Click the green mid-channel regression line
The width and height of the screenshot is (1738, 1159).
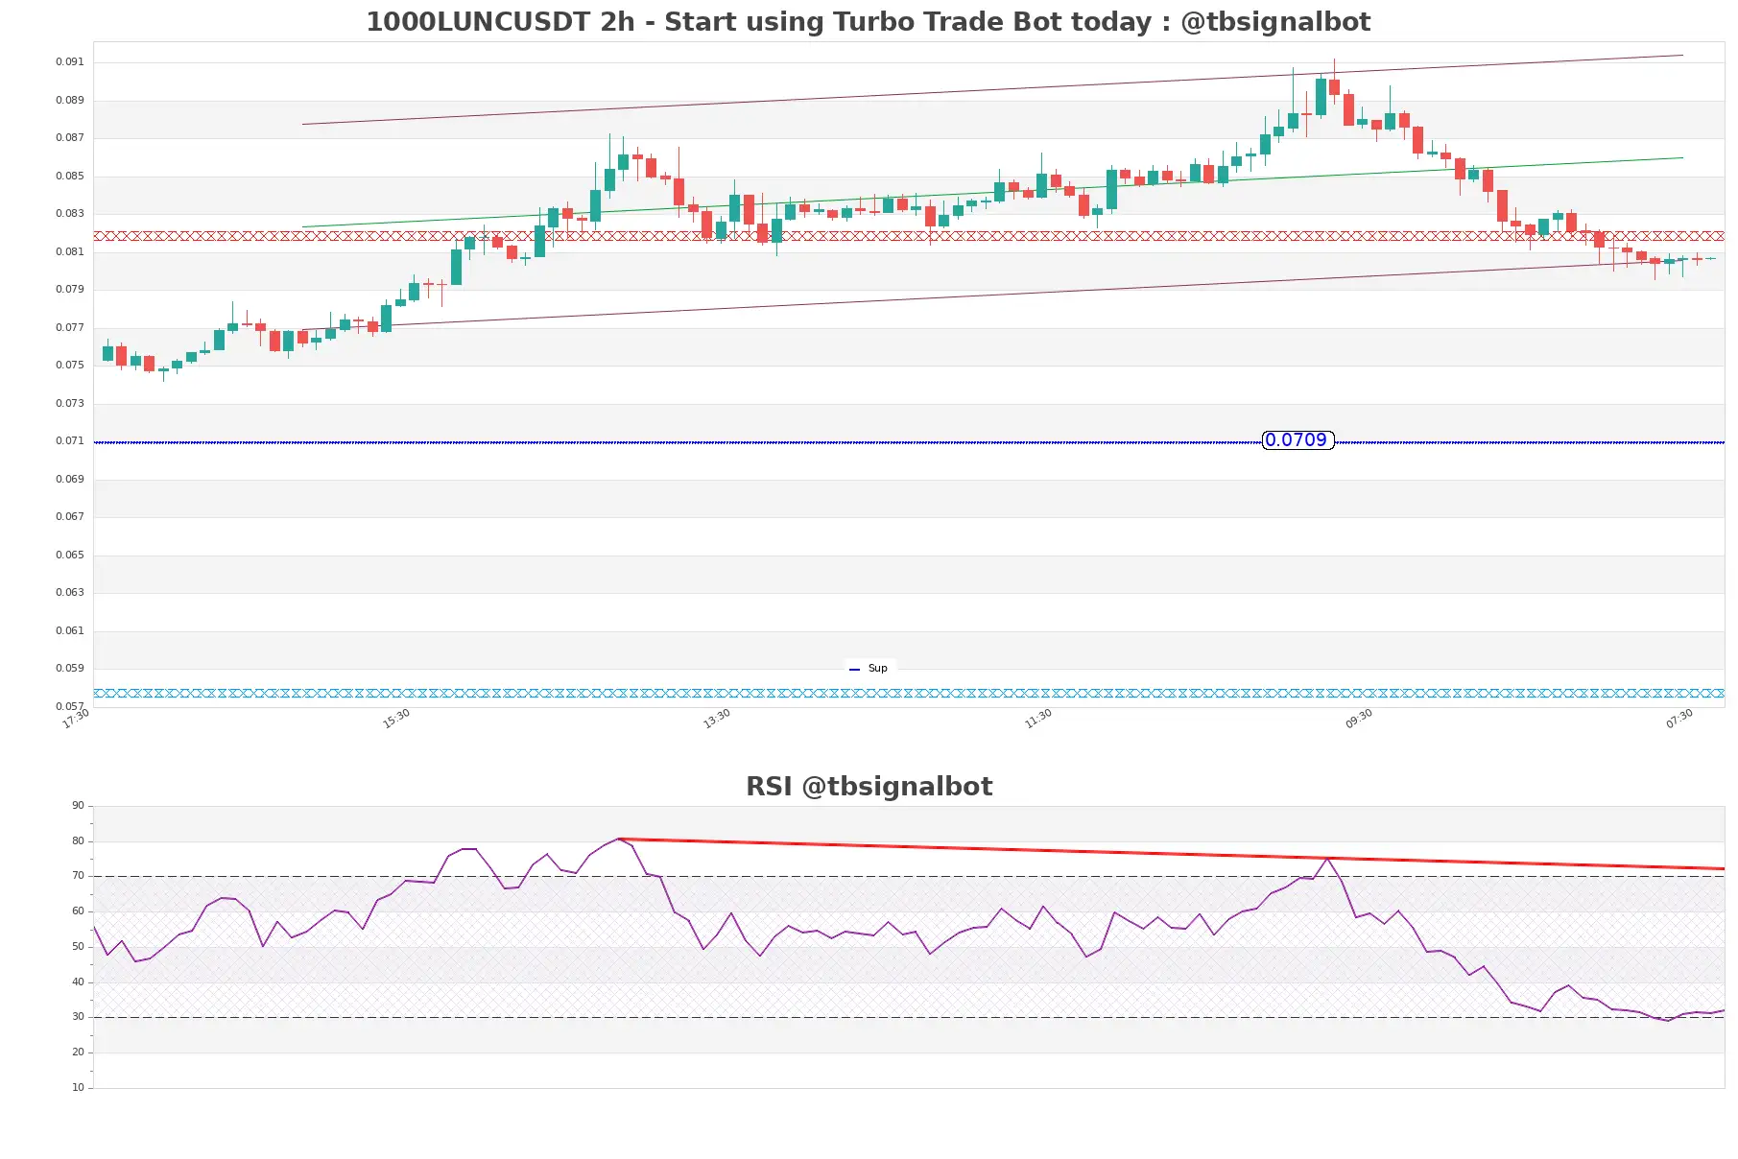click(992, 192)
